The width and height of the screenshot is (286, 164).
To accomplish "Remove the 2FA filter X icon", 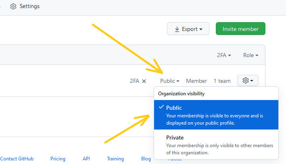I will pyautogui.click(x=144, y=81).
